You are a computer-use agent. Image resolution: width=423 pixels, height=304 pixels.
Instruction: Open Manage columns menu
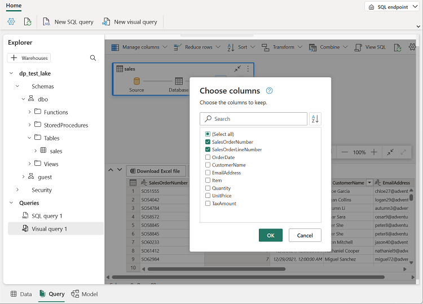click(x=139, y=47)
